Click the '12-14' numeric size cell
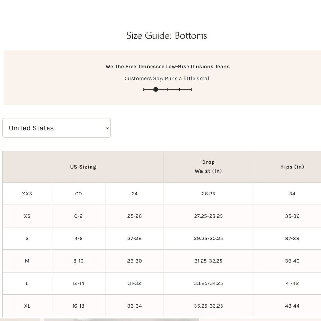321x321 pixels. point(78,283)
